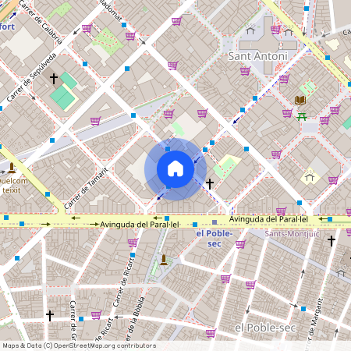Click the church cross right of home marker
The height and width of the screenshot is (351, 351).
(x=210, y=184)
